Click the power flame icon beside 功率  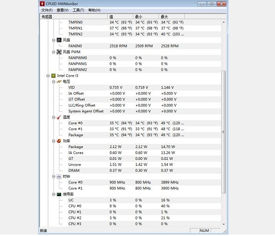pyautogui.click(x=59, y=141)
